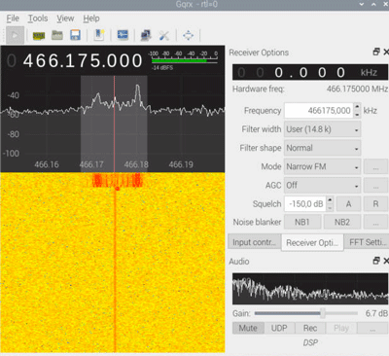The width and height of the screenshot is (389, 356).
Task: Increase Frequency with up arrow
Action: (x=357, y=107)
